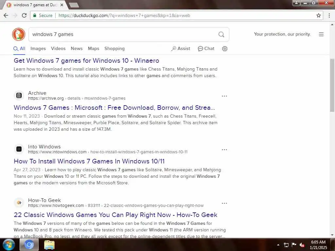
Task: Bookmark this page with the star icon
Action: click(318, 15)
